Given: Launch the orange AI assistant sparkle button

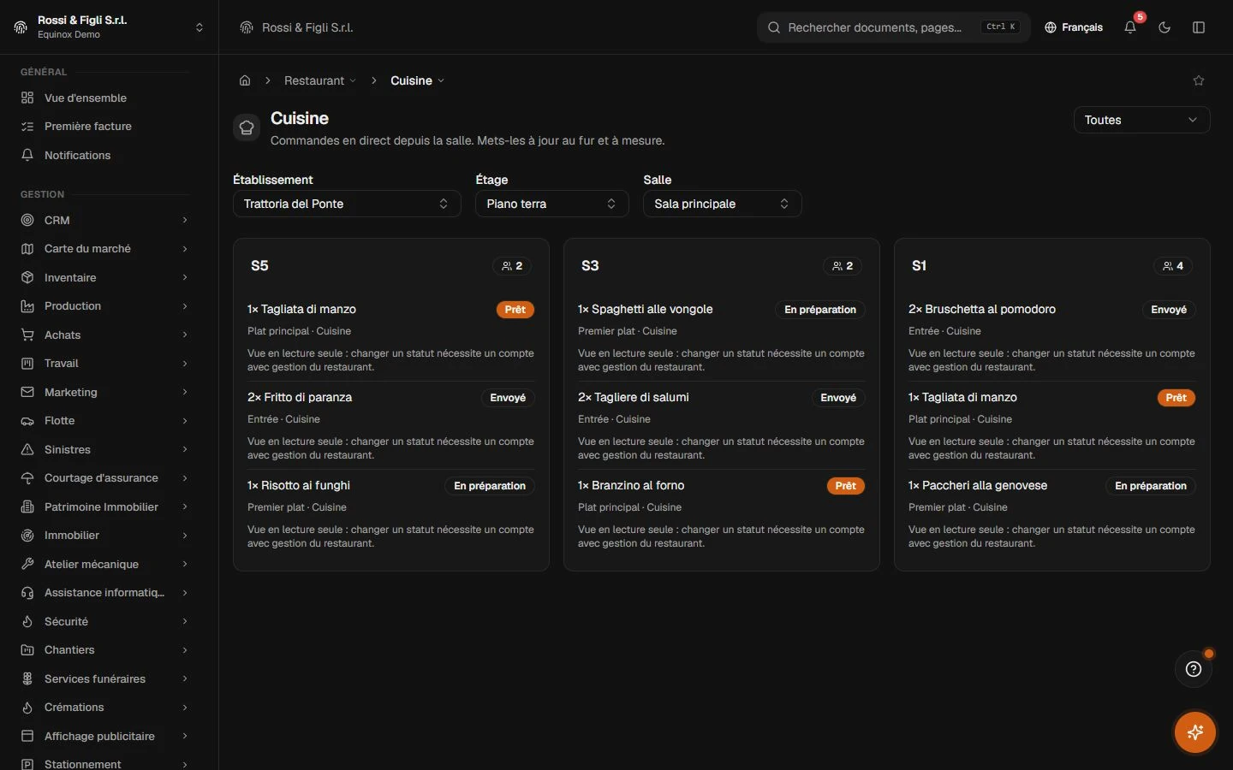Looking at the screenshot, I should click(1195, 732).
